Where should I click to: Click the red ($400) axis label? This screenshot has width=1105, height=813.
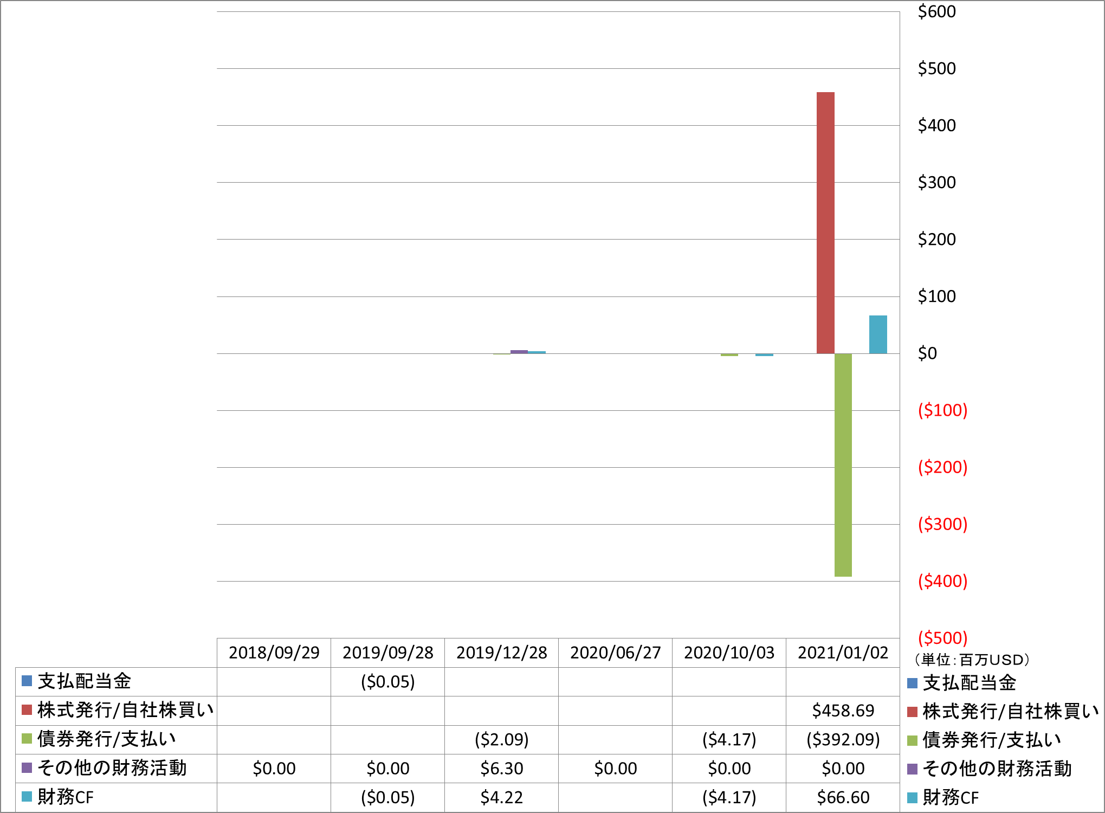click(x=942, y=581)
